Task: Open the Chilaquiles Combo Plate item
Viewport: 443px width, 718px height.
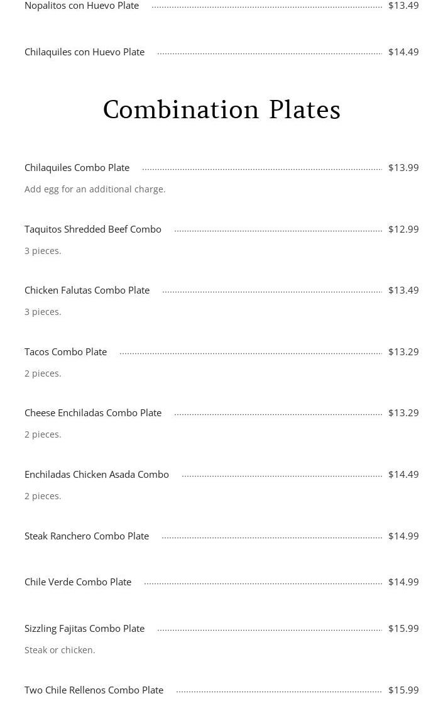Action: point(77,168)
